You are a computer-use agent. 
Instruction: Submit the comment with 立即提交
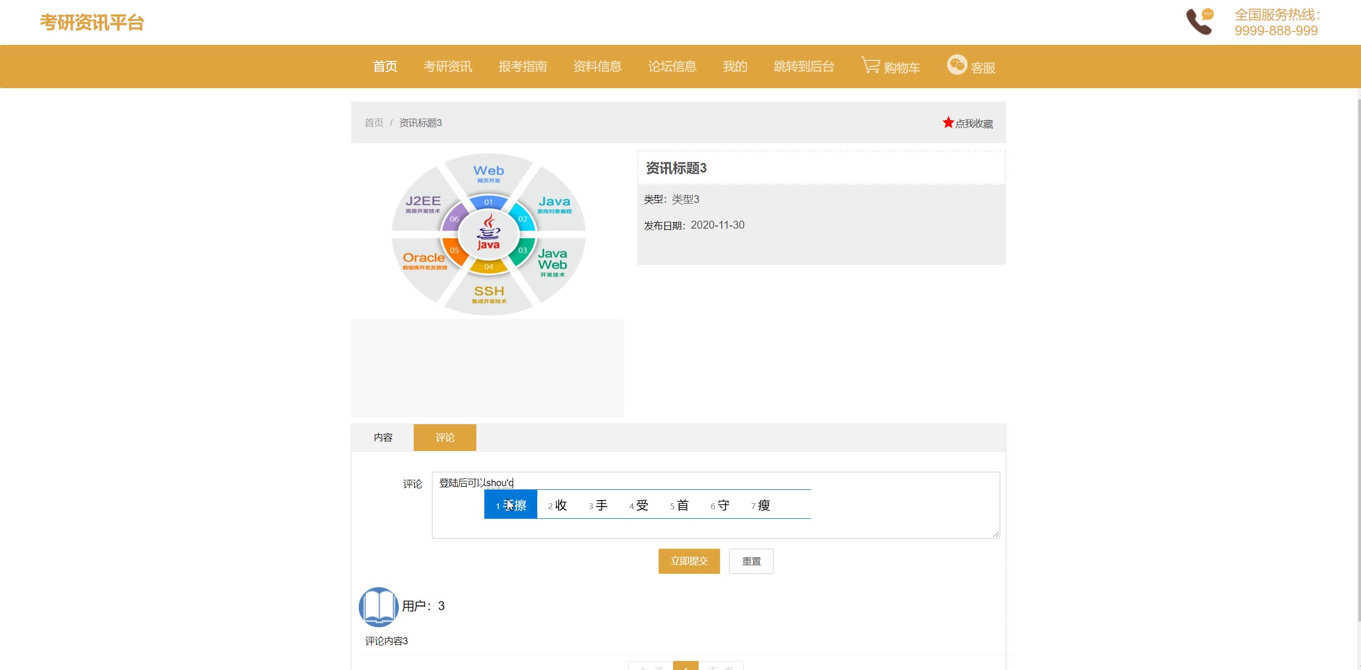pos(689,561)
